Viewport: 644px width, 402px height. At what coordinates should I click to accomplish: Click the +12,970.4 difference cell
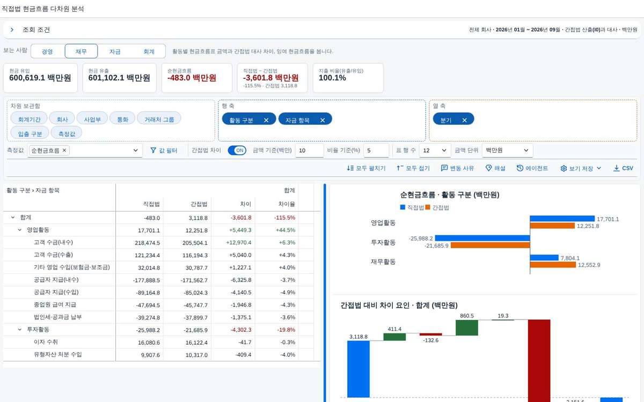tap(234, 242)
